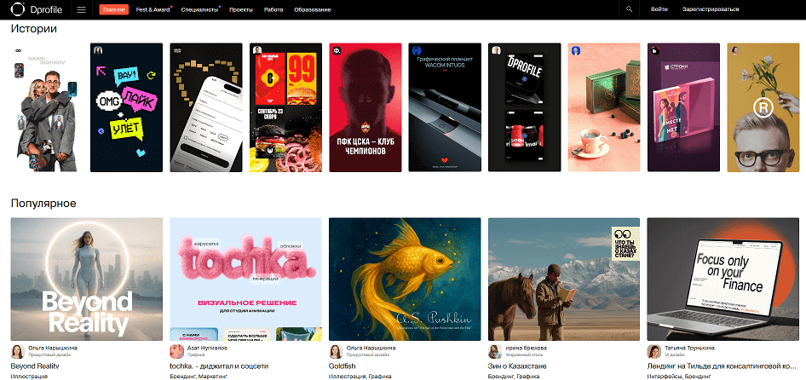Click the Популярное section heading
806x380 pixels.
coord(43,203)
